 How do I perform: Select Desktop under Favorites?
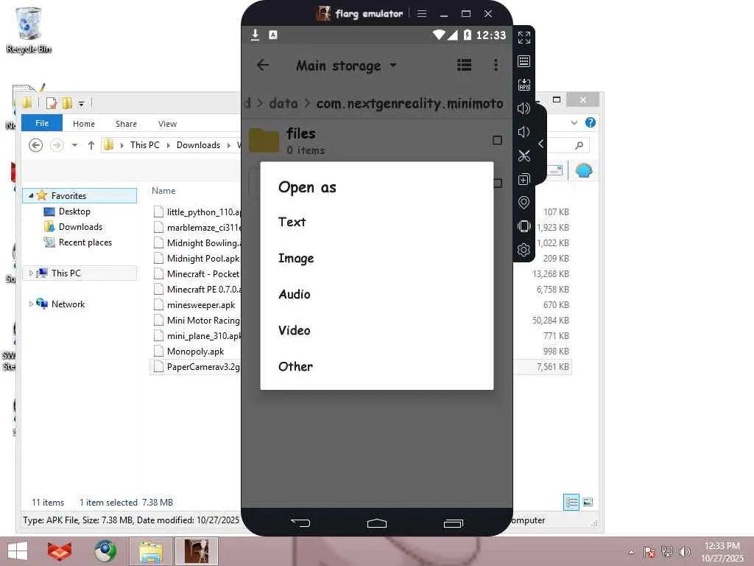coord(74,212)
